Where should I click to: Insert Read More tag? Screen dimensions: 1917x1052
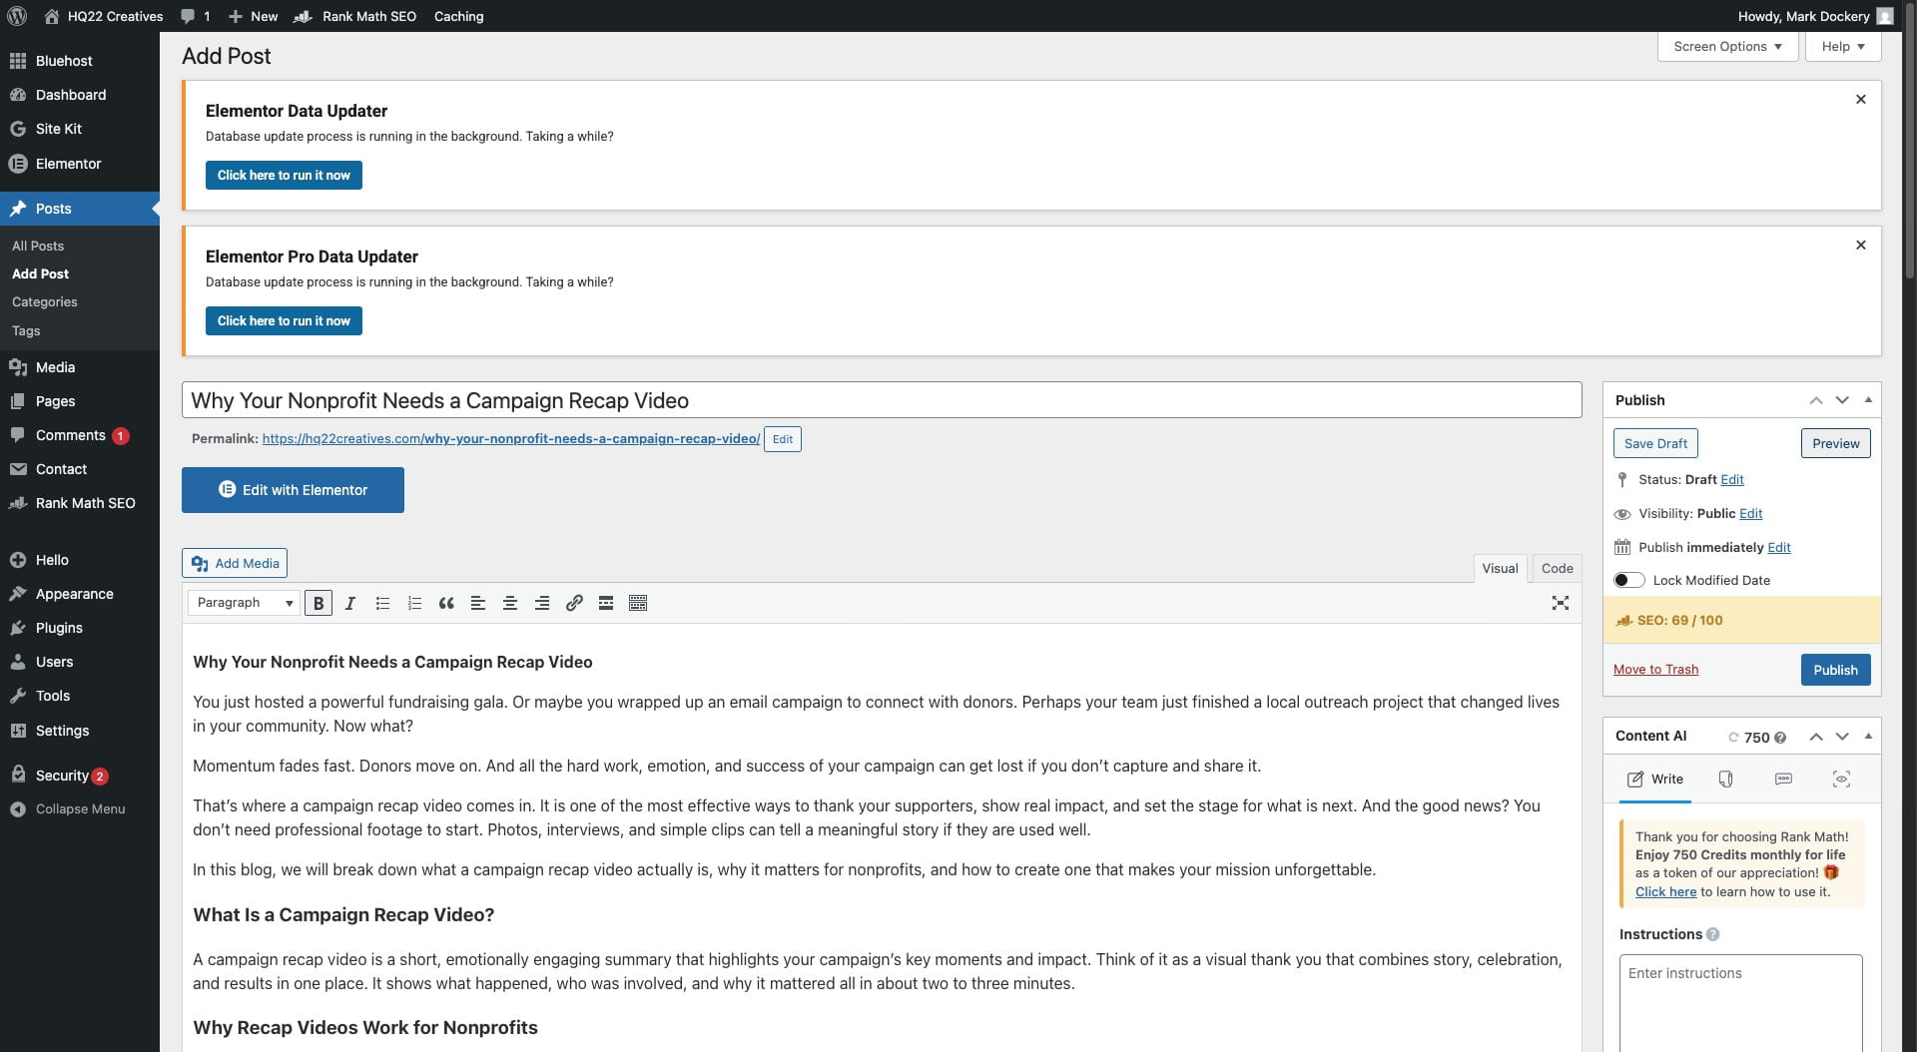pos(606,603)
